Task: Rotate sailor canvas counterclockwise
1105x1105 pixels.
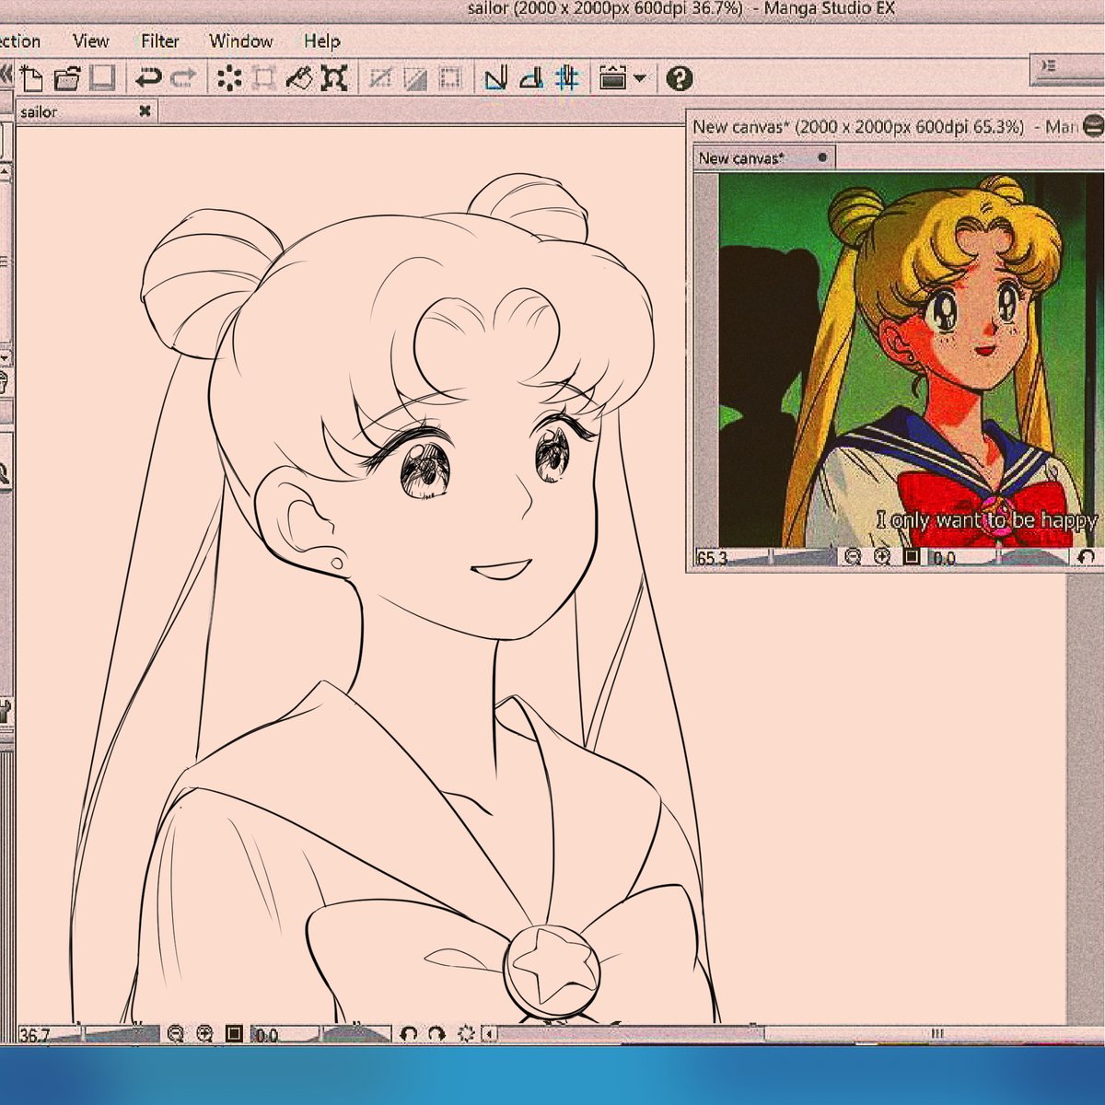Action: click(x=409, y=1034)
